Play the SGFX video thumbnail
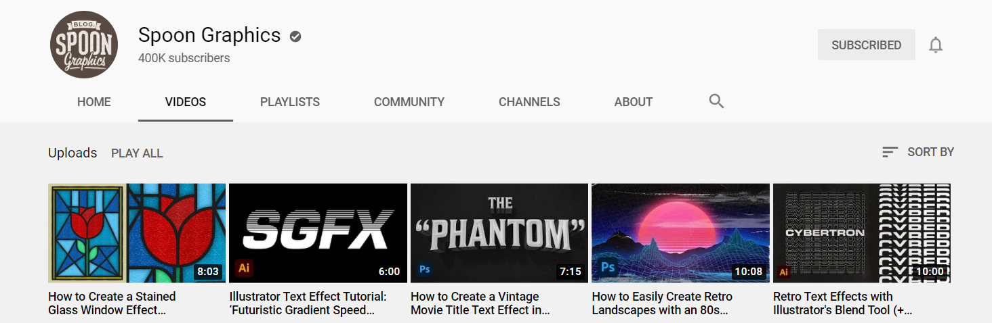This screenshot has height=323, width=992. [318, 233]
